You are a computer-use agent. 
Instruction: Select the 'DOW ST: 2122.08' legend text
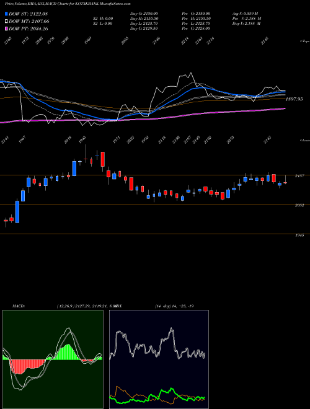tap(28, 14)
